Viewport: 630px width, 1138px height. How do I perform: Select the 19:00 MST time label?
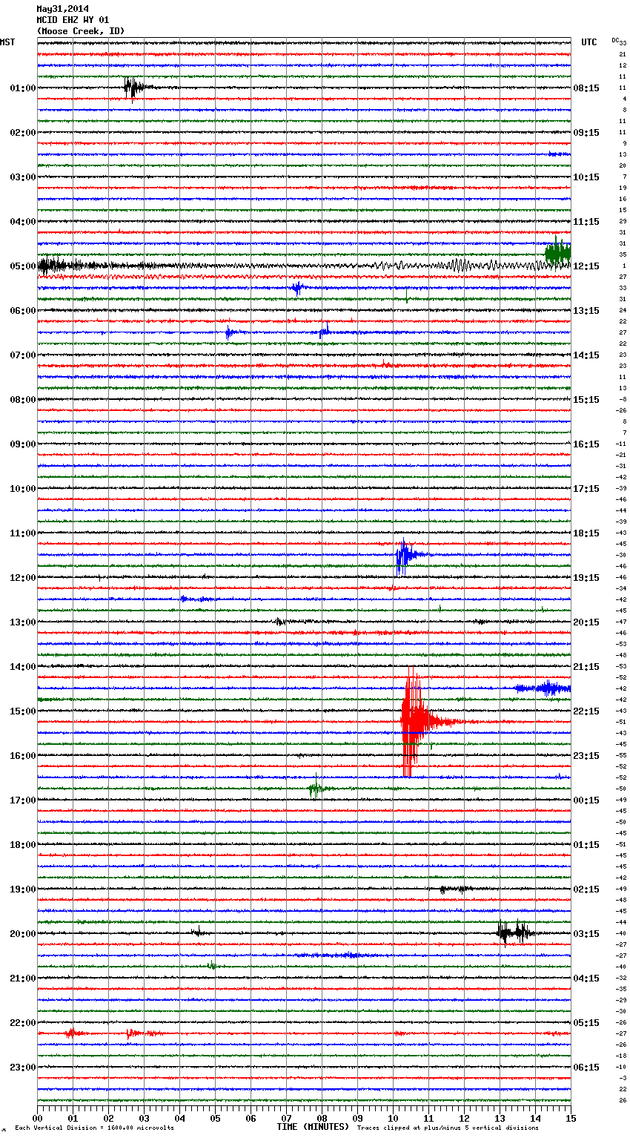23,889
